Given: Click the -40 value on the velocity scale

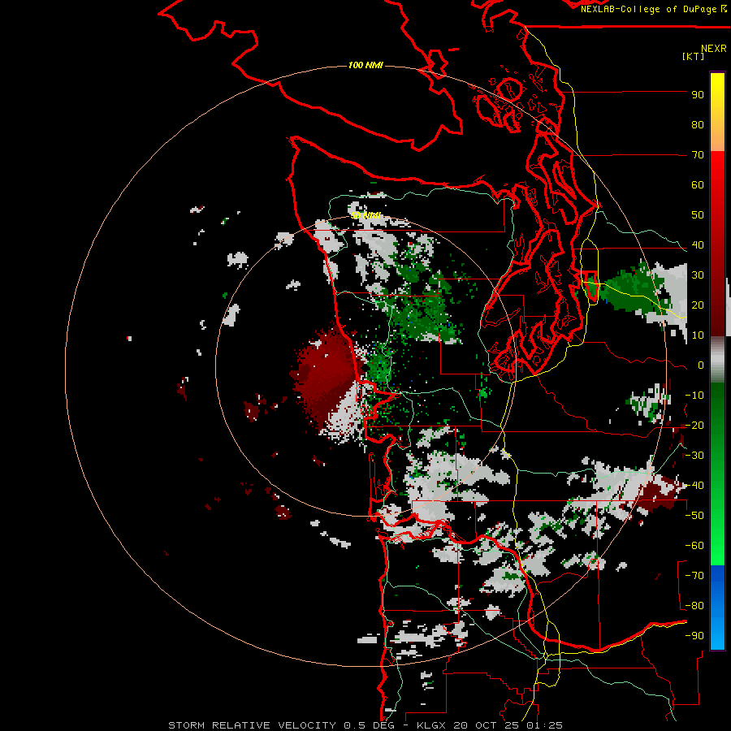Looking at the screenshot, I should [694, 486].
